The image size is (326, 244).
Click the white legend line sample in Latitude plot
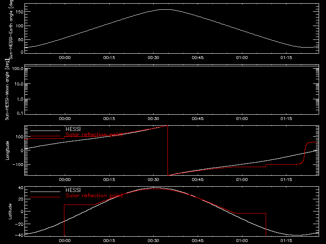45,192
